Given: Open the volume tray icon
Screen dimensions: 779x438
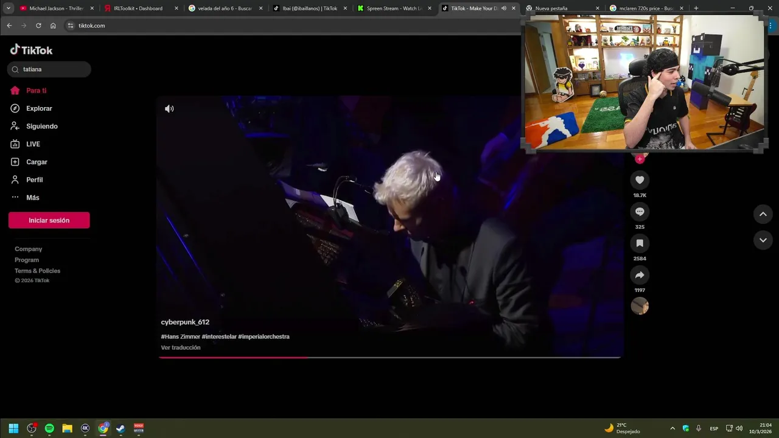Looking at the screenshot, I should [x=739, y=428].
